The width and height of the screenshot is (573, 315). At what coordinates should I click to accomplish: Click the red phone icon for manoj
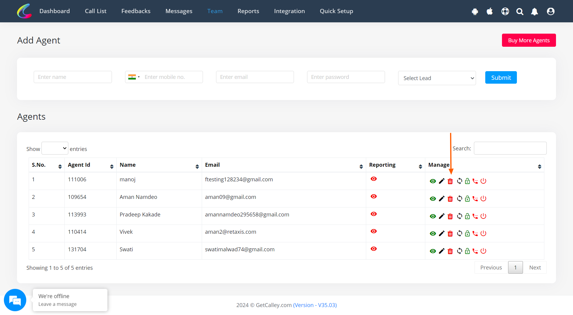coord(475,181)
